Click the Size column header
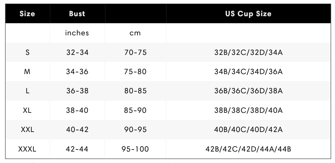The image size is (335, 163). click(27, 13)
